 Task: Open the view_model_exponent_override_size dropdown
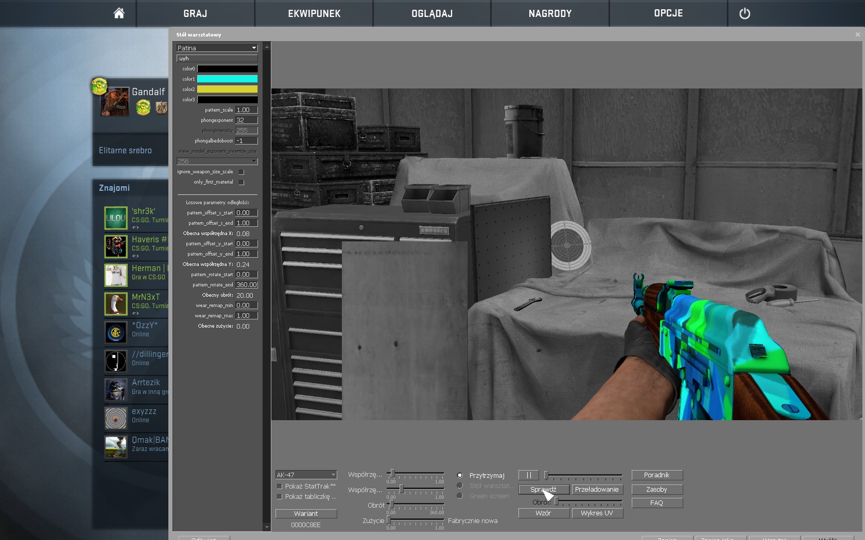pos(217,161)
